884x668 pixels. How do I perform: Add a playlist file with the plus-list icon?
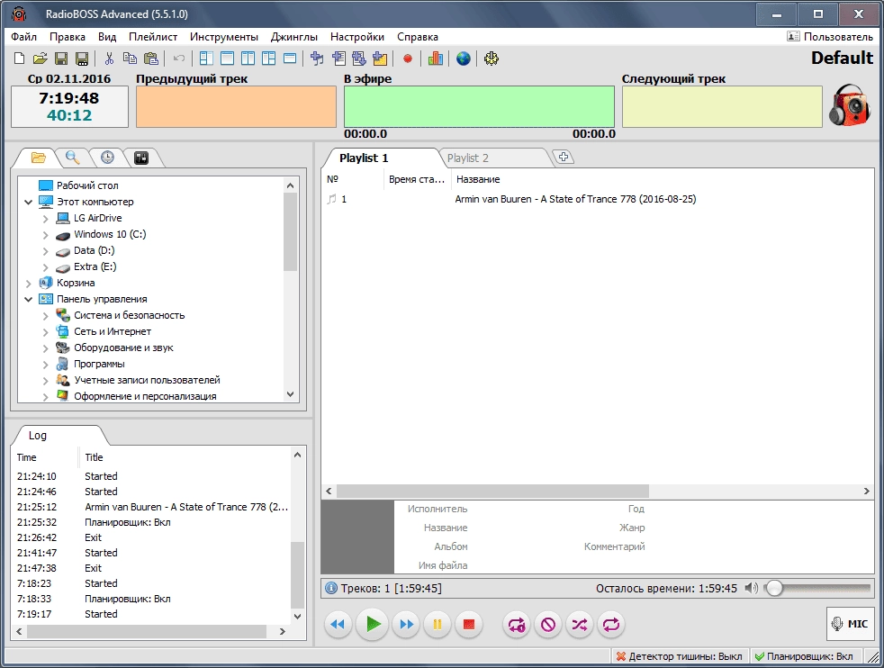point(338,59)
